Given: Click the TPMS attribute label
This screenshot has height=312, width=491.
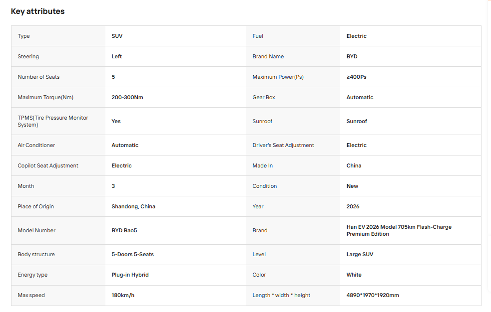Looking at the screenshot, I should (x=53, y=121).
